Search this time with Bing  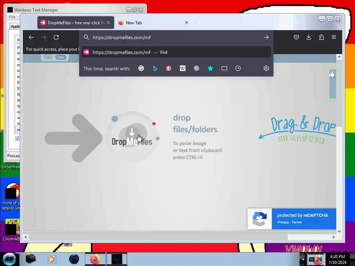tap(155, 68)
